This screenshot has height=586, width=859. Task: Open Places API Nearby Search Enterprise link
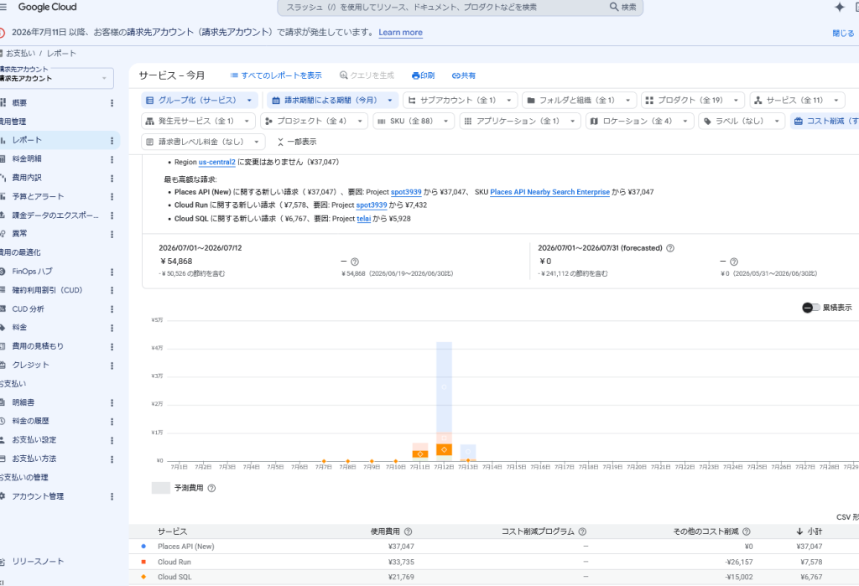[x=550, y=192]
